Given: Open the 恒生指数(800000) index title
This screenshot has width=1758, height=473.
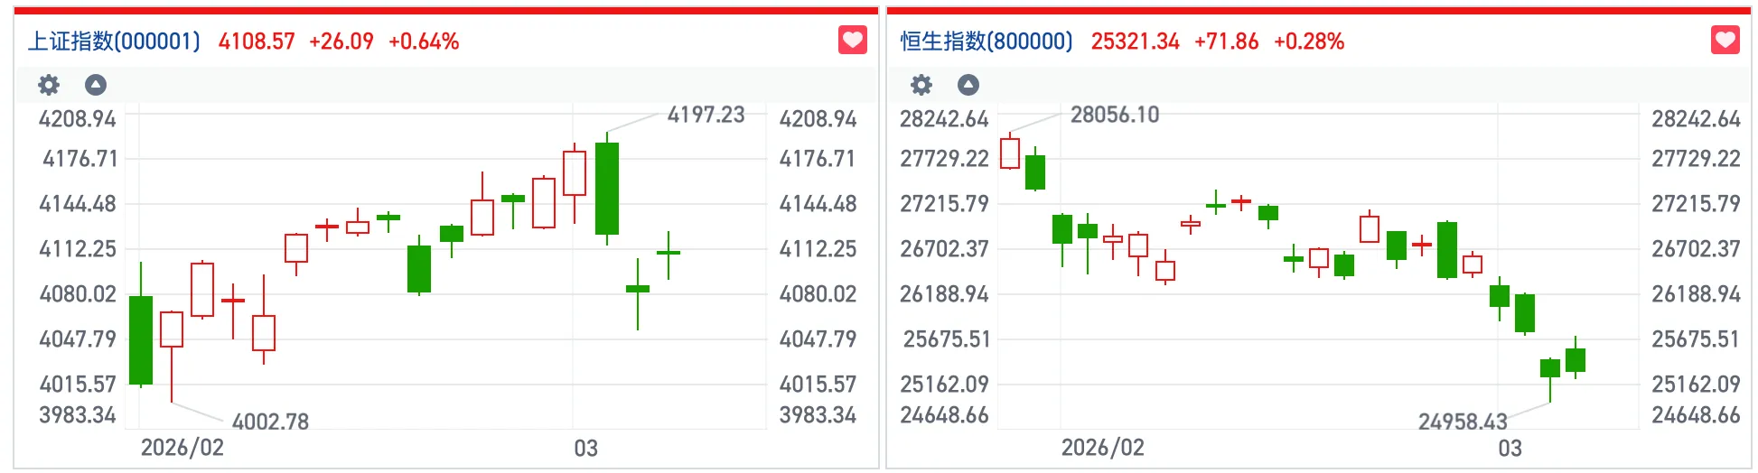Looking at the screenshot, I should [x=987, y=42].
